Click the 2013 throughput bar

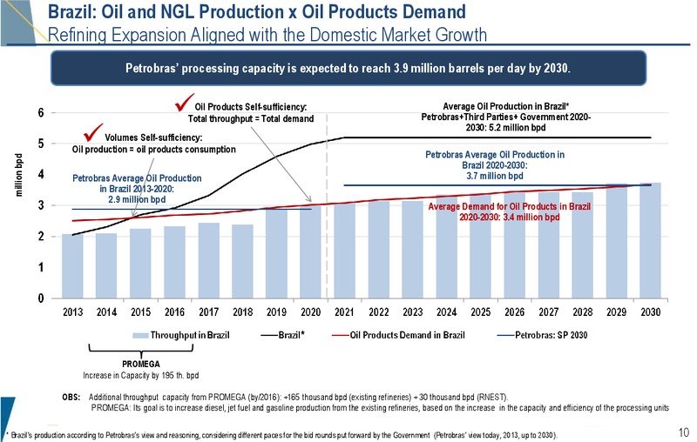[72, 266]
